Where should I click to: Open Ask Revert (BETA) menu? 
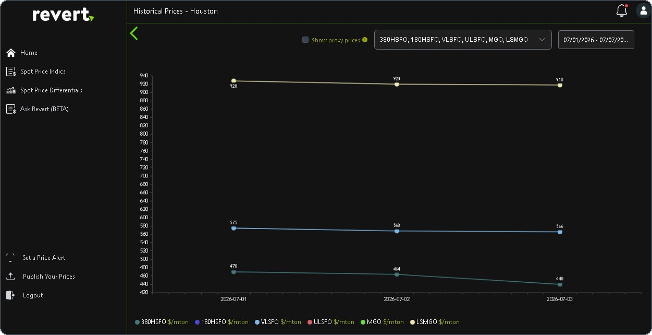(44, 109)
